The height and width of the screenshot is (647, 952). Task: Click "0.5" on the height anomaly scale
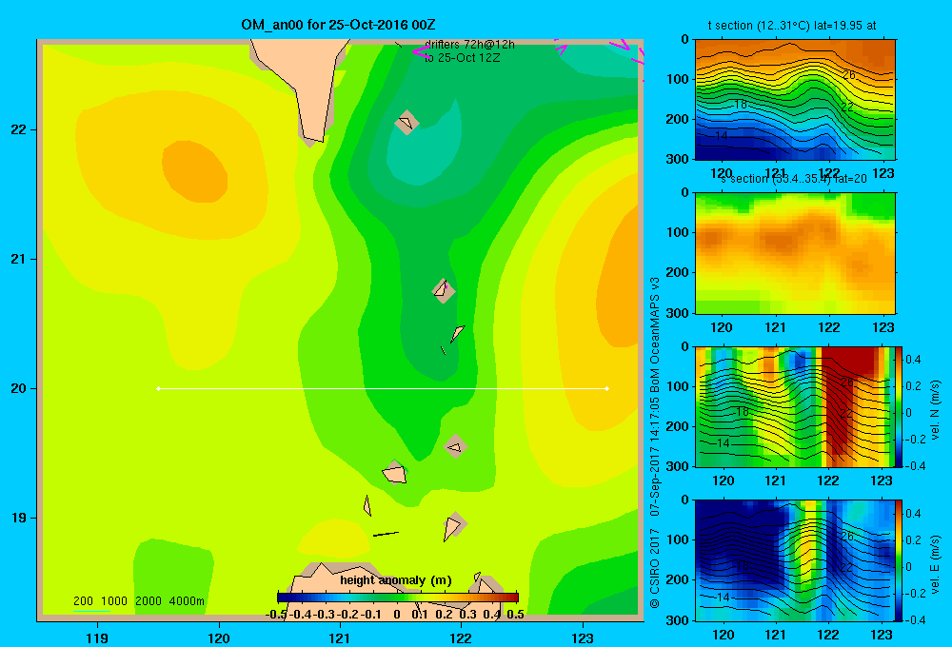click(x=515, y=615)
